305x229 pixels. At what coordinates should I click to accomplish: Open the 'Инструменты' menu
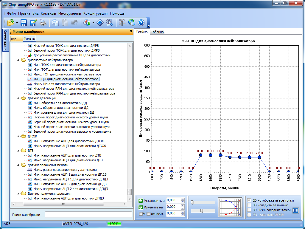tap(69, 13)
